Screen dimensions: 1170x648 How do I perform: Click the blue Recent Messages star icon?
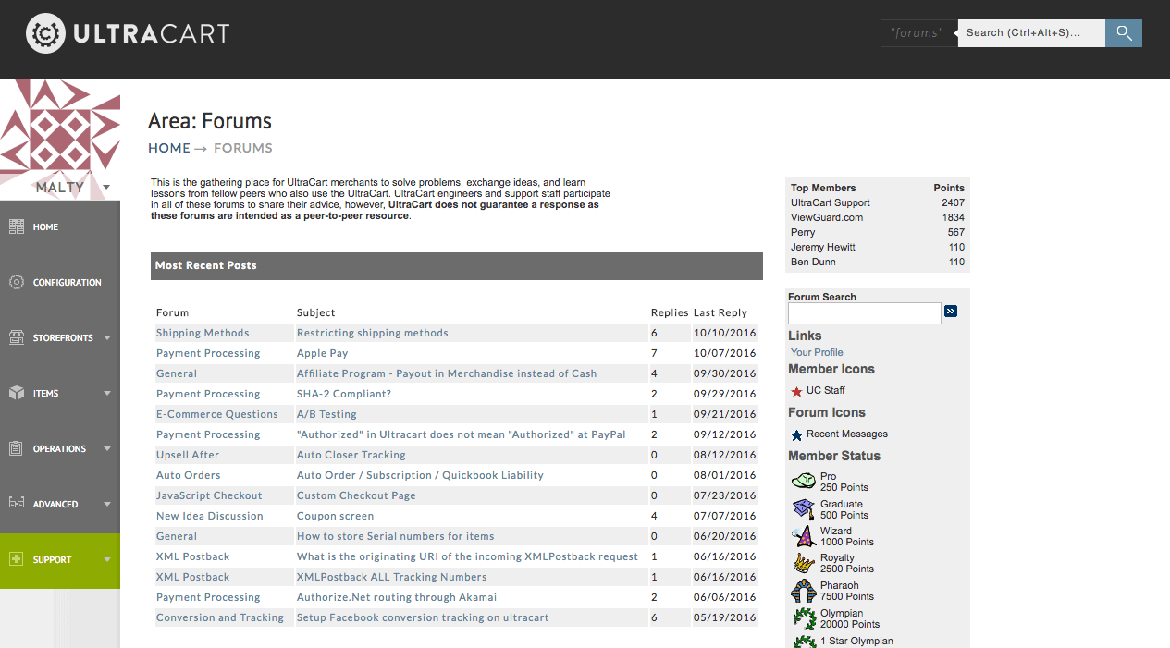click(x=796, y=434)
